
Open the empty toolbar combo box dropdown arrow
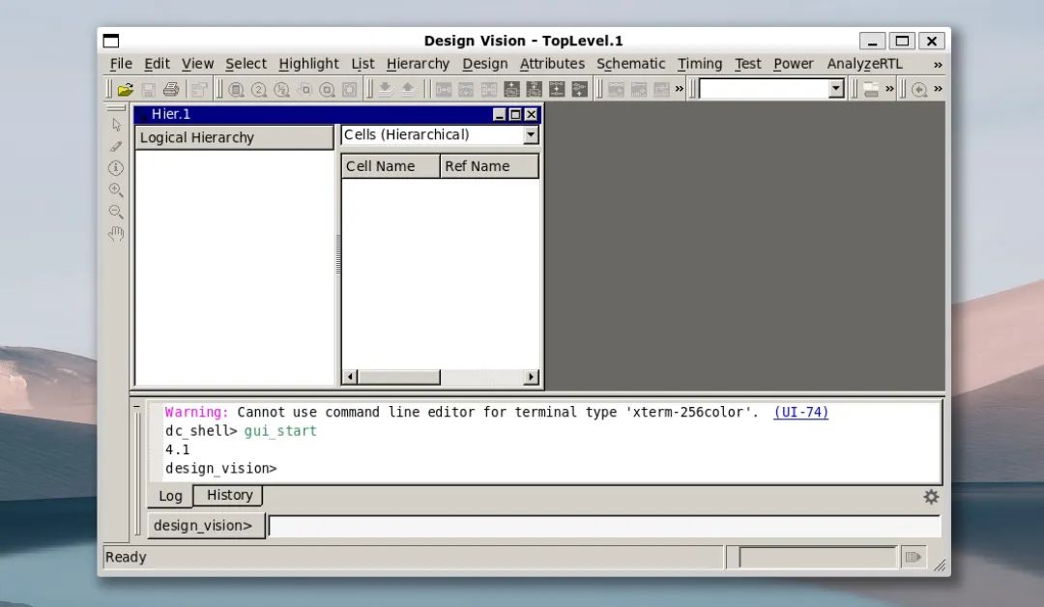pyautogui.click(x=836, y=89)
